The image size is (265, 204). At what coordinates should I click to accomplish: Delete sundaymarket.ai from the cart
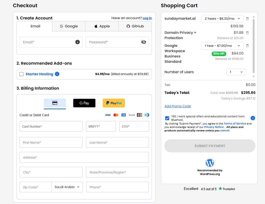[x=247, y=19]
